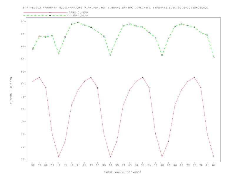233x180 pixels.
Task: Click the y-axis label 82
Action: 23,71
